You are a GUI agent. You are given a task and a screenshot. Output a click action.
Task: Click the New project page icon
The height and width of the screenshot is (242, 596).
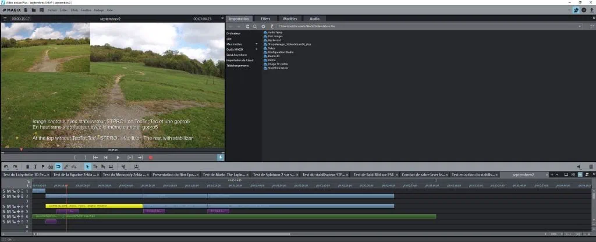coord(26,10)
